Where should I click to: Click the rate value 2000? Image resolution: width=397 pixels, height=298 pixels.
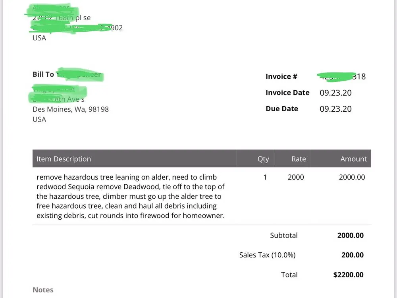296,177
